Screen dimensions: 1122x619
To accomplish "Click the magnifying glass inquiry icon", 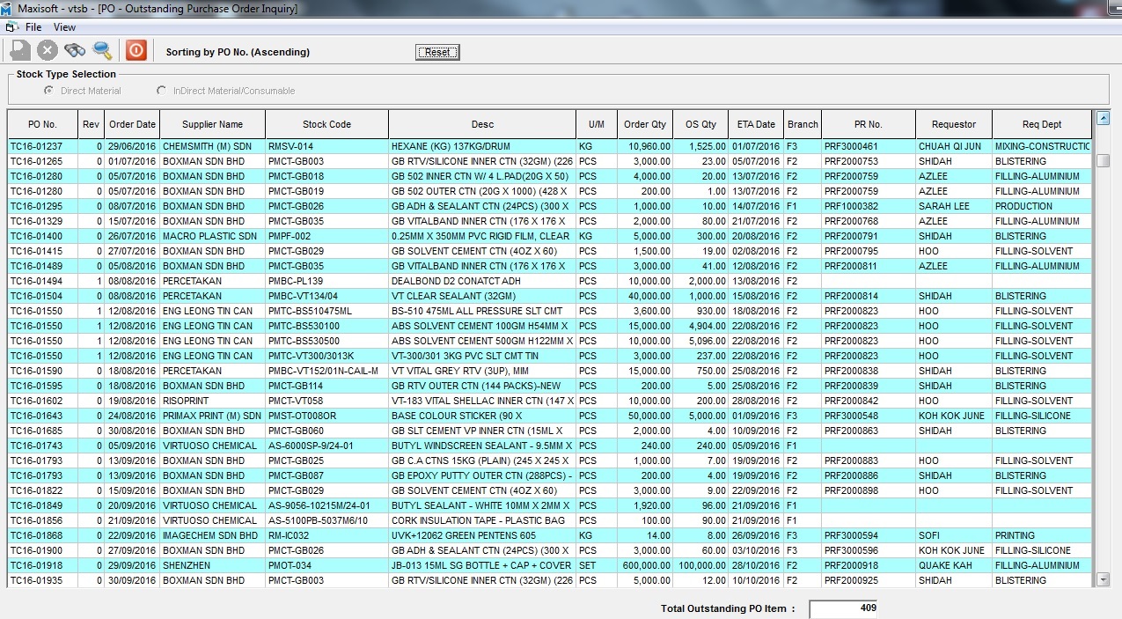I will tap(102, 50).
